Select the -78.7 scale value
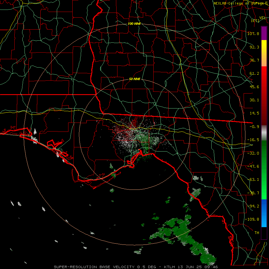The width and height of the screenshot is (269, 269). (x=253, y=193)
